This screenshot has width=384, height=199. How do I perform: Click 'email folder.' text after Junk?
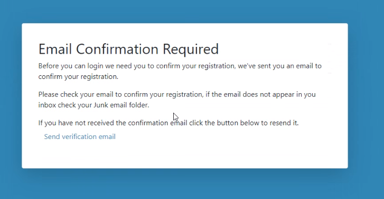(129, 105)
